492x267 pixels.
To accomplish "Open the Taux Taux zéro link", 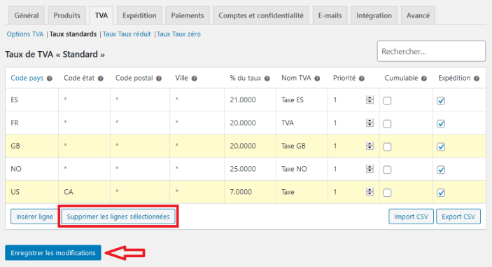I will [178, 34].
